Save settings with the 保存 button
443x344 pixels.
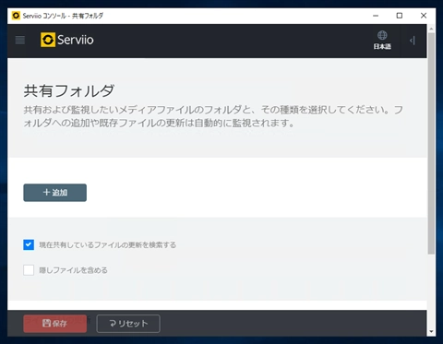tap(55, 324)
